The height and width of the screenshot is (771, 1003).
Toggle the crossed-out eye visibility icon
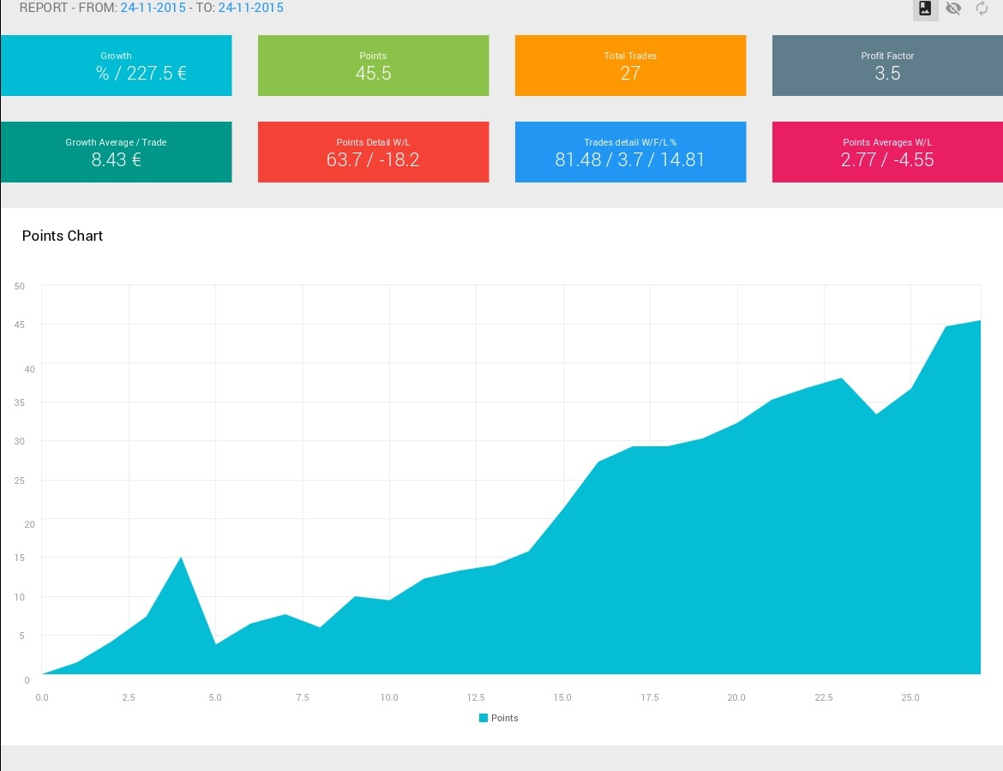pyautogui.click(x=953, y=9)
